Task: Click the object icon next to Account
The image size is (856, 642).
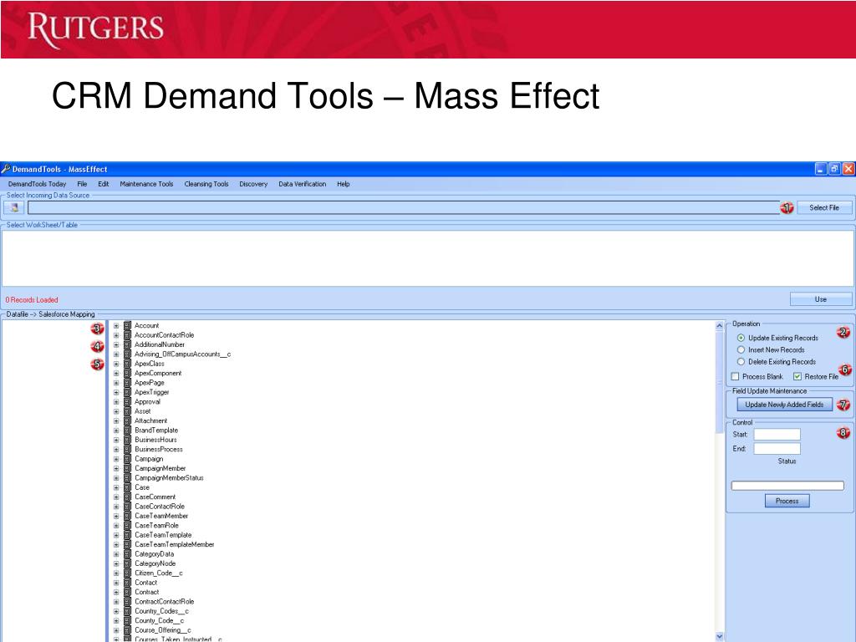Action: coord(127,325)
